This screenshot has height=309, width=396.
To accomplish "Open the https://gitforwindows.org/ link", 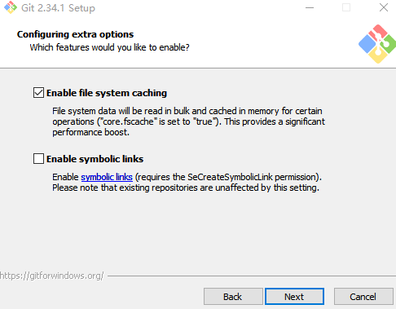I will point(51,276).
